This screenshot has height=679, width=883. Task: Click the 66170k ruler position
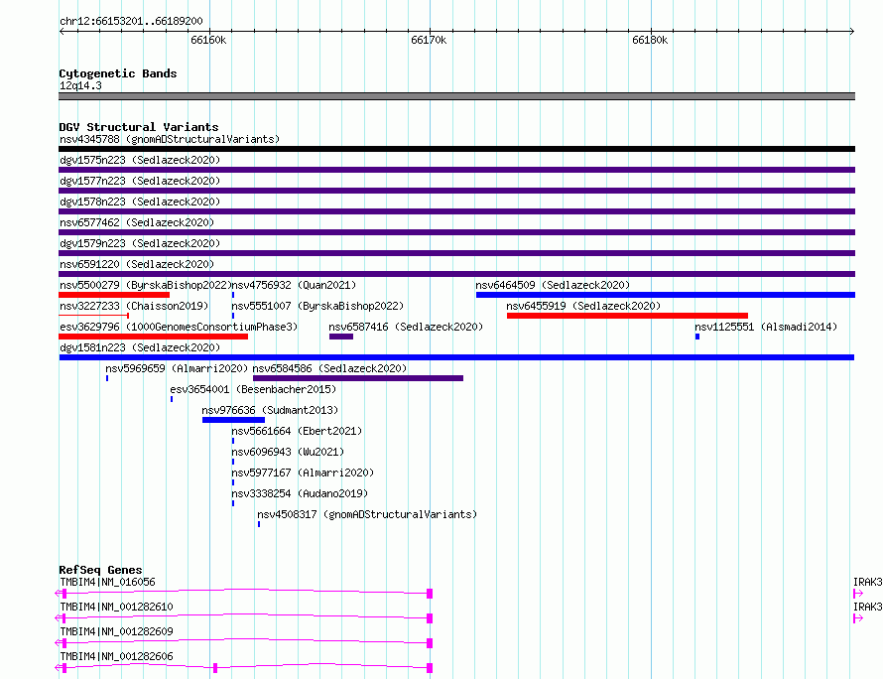point(429,40)
